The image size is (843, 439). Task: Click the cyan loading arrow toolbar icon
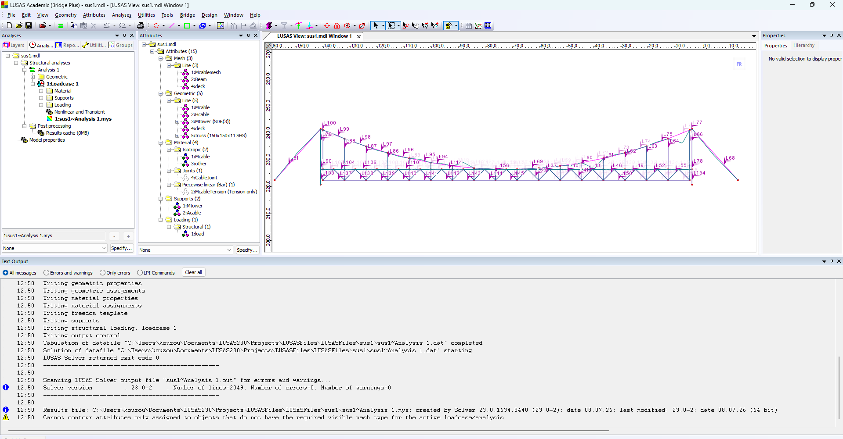(309, 26)
